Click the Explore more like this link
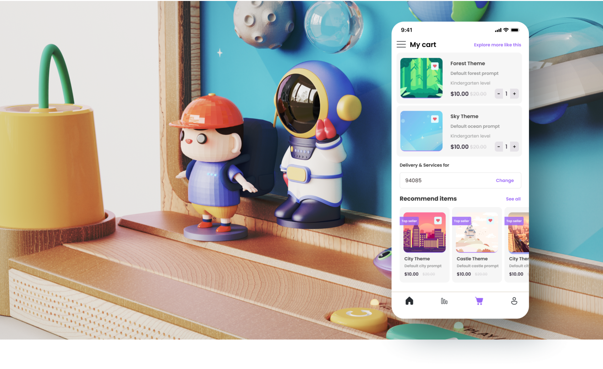Screen dimensions: 603x369 pos(497,45)
